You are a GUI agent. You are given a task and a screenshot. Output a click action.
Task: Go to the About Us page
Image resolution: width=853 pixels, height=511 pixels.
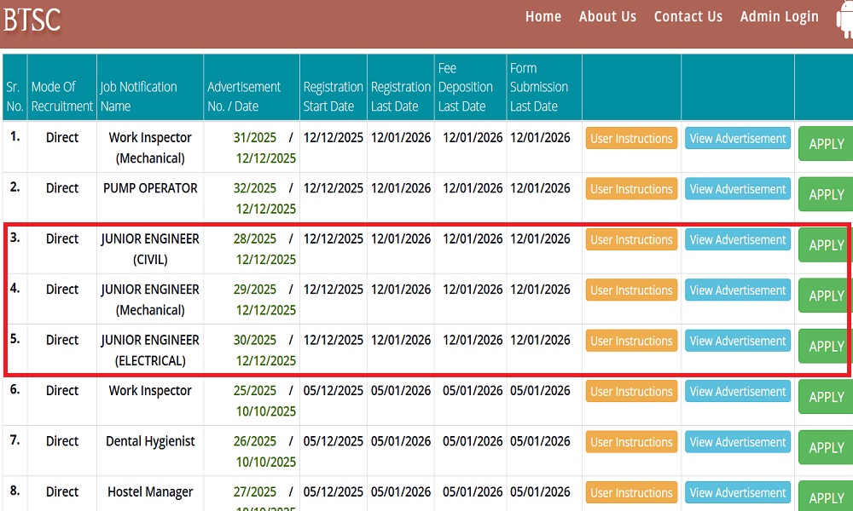click(x=607, y=17)
